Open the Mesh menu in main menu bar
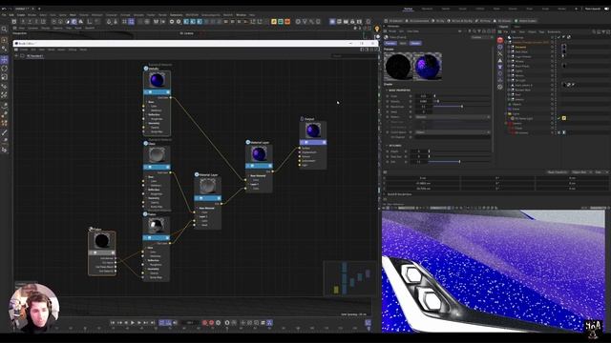 click(73, 15)
